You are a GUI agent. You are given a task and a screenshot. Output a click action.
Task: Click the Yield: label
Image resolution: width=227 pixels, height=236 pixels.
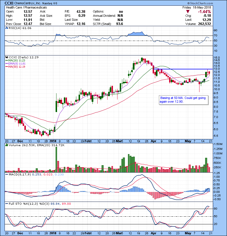[x=96, y=20]
